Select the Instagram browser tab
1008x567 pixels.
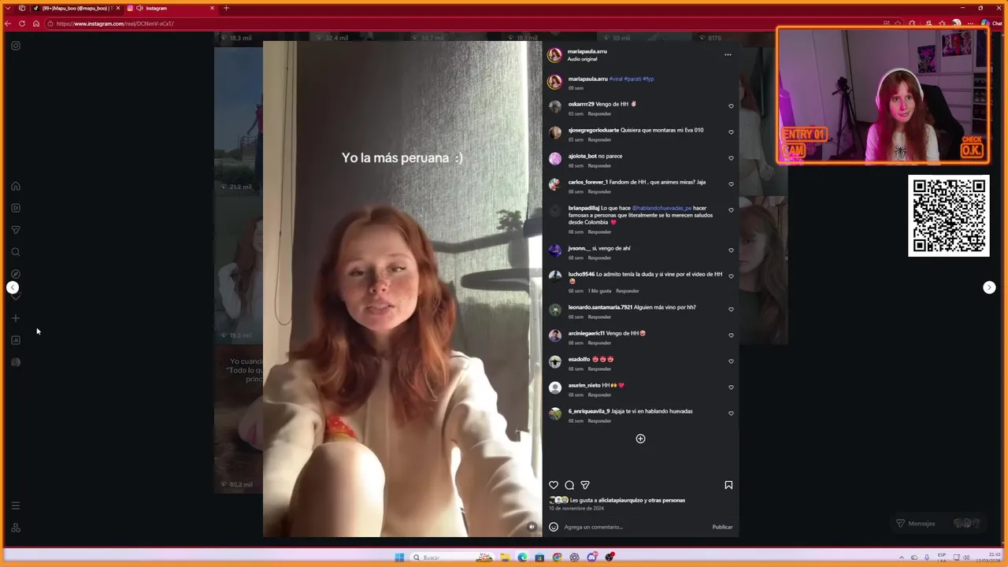(170, 8)
